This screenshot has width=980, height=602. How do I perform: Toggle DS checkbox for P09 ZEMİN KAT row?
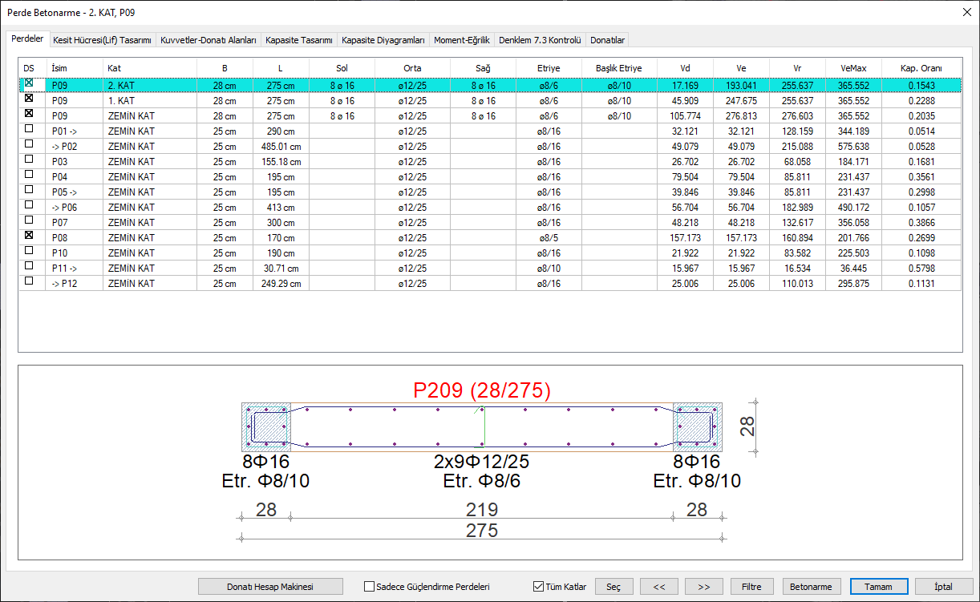point(29,113)
